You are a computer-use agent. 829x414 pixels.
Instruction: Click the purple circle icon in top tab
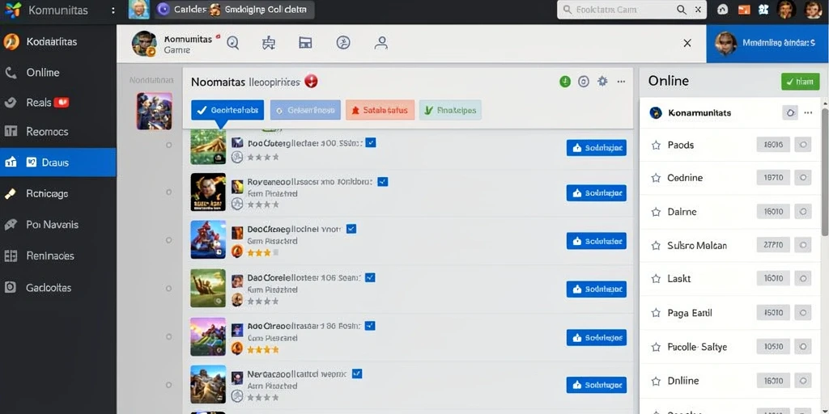pyautogui.click(x=164, y=10)
